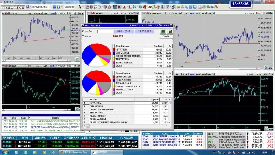Open EKONOMI BAKANI CAGLAYAN news headline

pyautogui.click(x=55, y=127)
